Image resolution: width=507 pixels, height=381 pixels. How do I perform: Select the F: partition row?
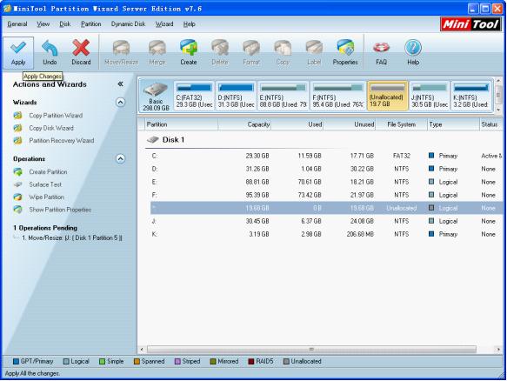[x=326, y=195]
